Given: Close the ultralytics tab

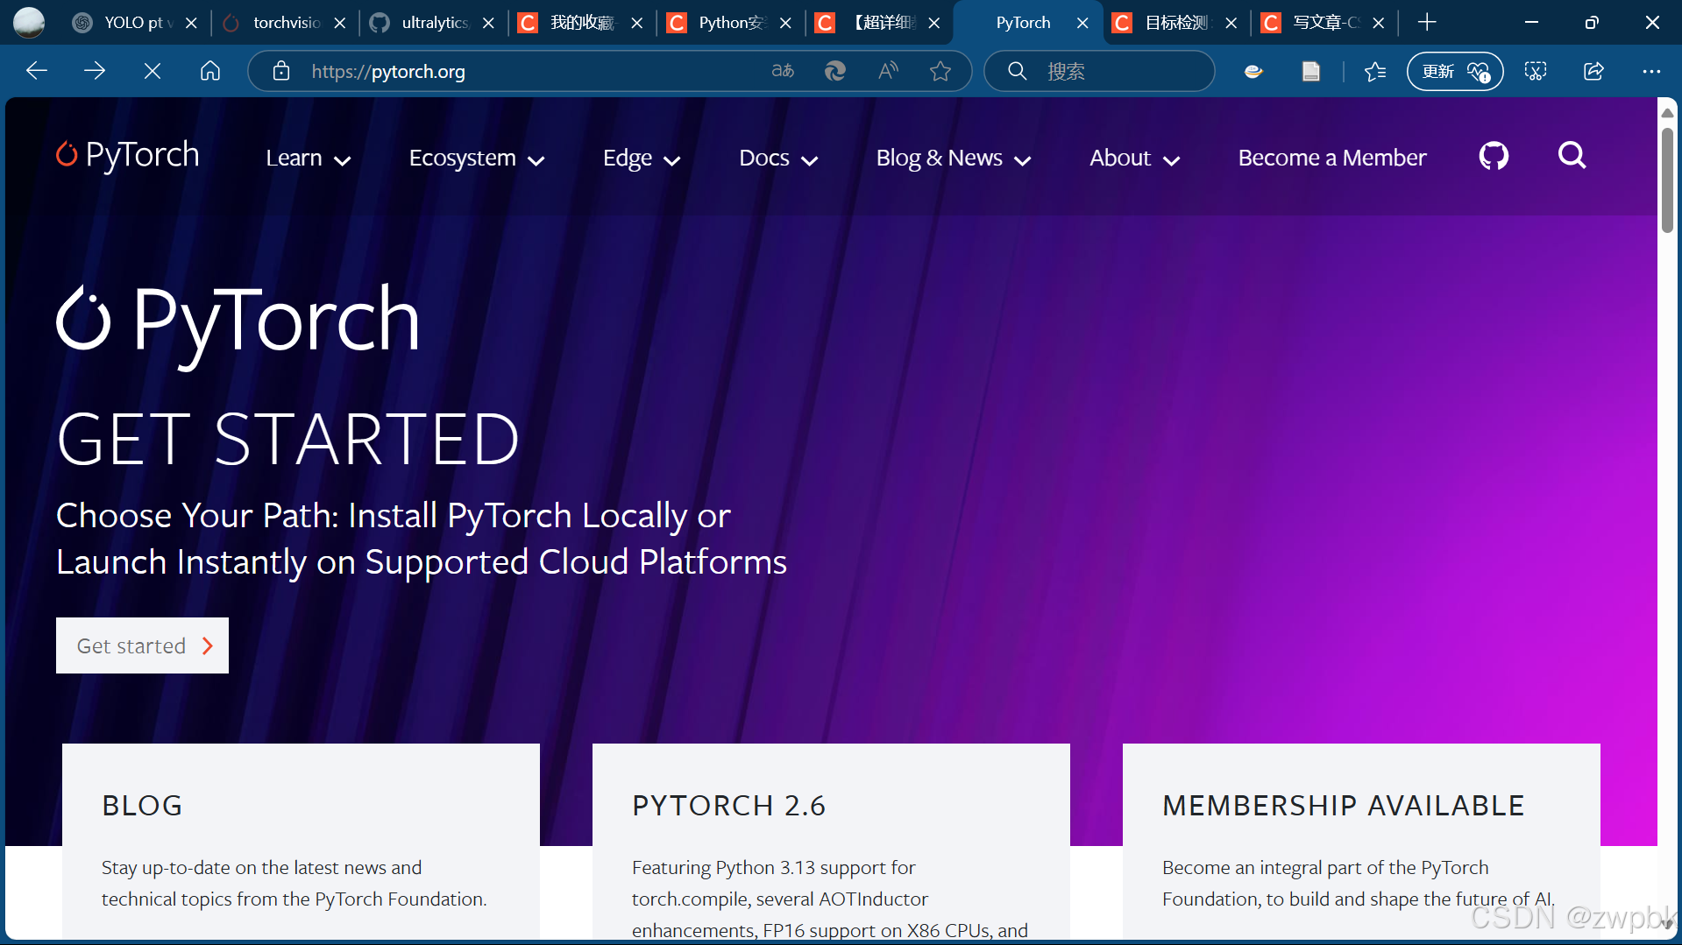Looking at the screenshot, I should coord(488,23).
